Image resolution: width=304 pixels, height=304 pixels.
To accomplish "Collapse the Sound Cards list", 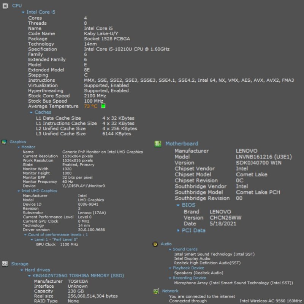I will (x=170, y=250).
